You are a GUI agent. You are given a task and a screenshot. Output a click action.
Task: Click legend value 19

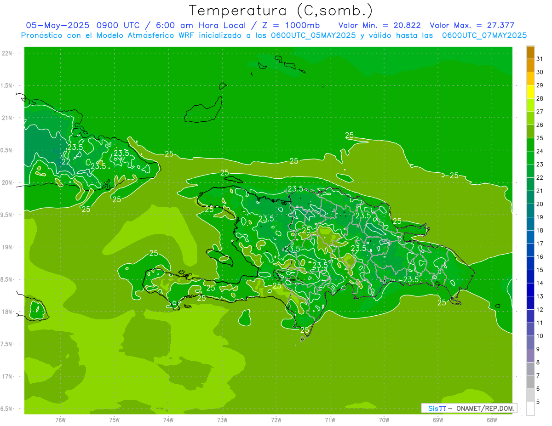pyautogui.click(x=540, y=217)
